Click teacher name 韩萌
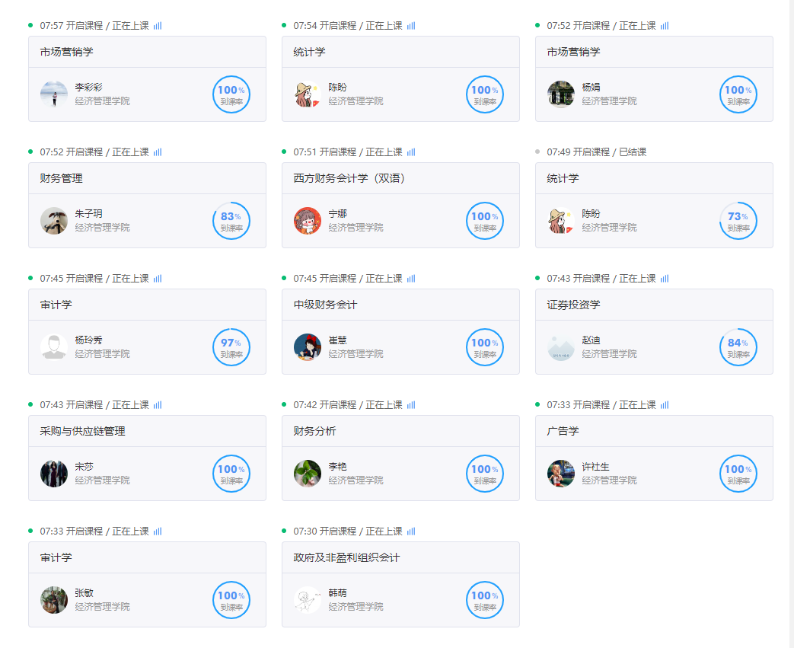This screenshot has height=648, width=794. click(338, 593)
